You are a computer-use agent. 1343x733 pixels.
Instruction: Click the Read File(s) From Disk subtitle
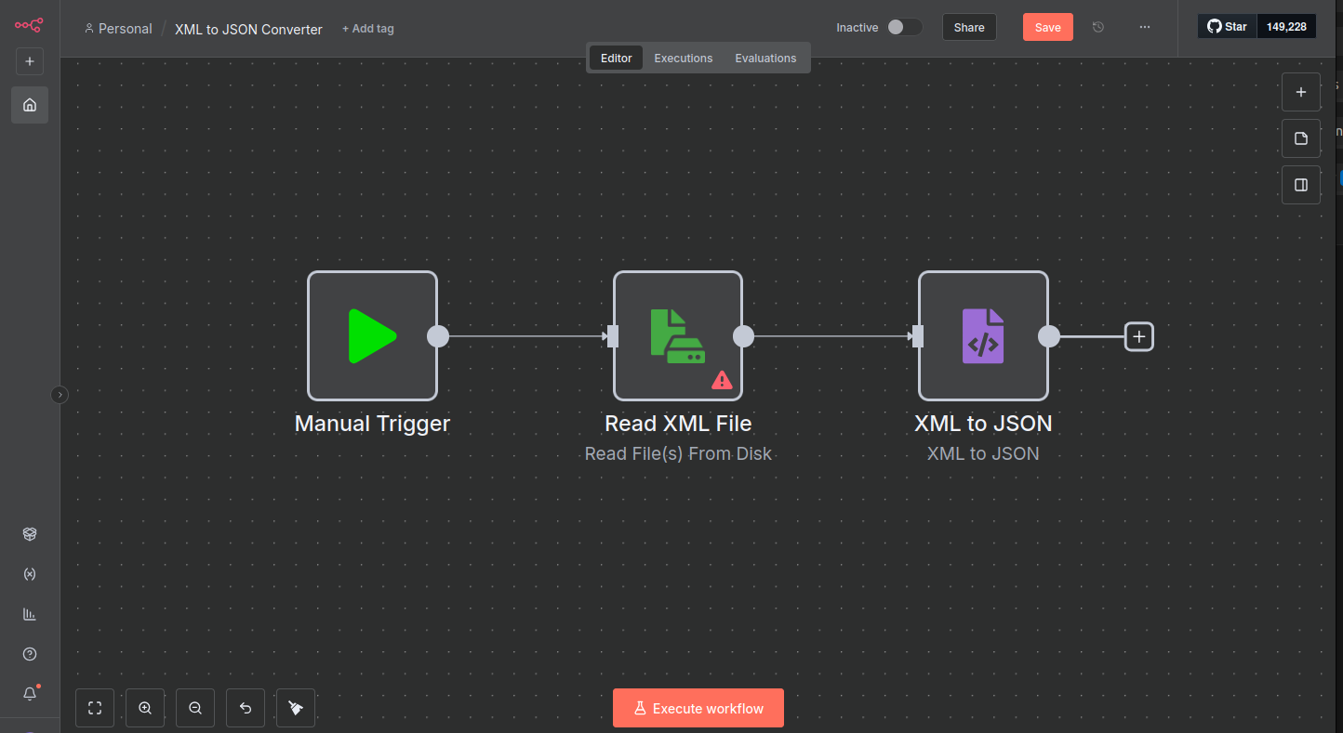click(x=678, y=453)
